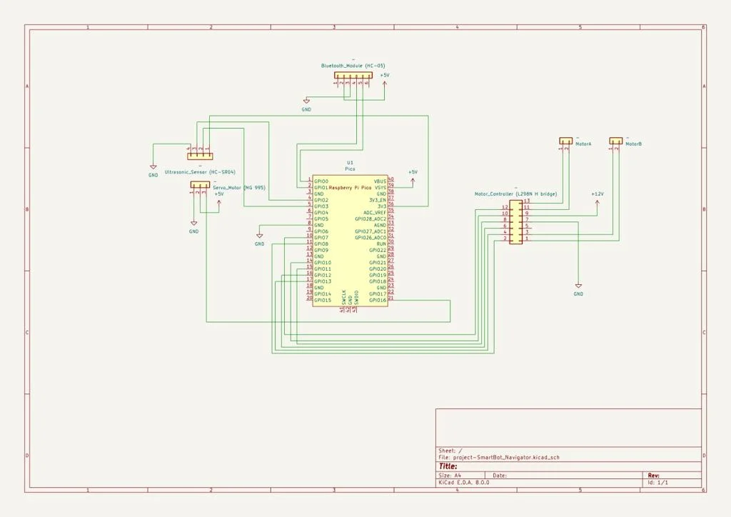The width and height of the screenshot is (731, 517).
Task: Select the Servo_Motor (MG 995) connector symbol
Action: (x=200, y=185)
